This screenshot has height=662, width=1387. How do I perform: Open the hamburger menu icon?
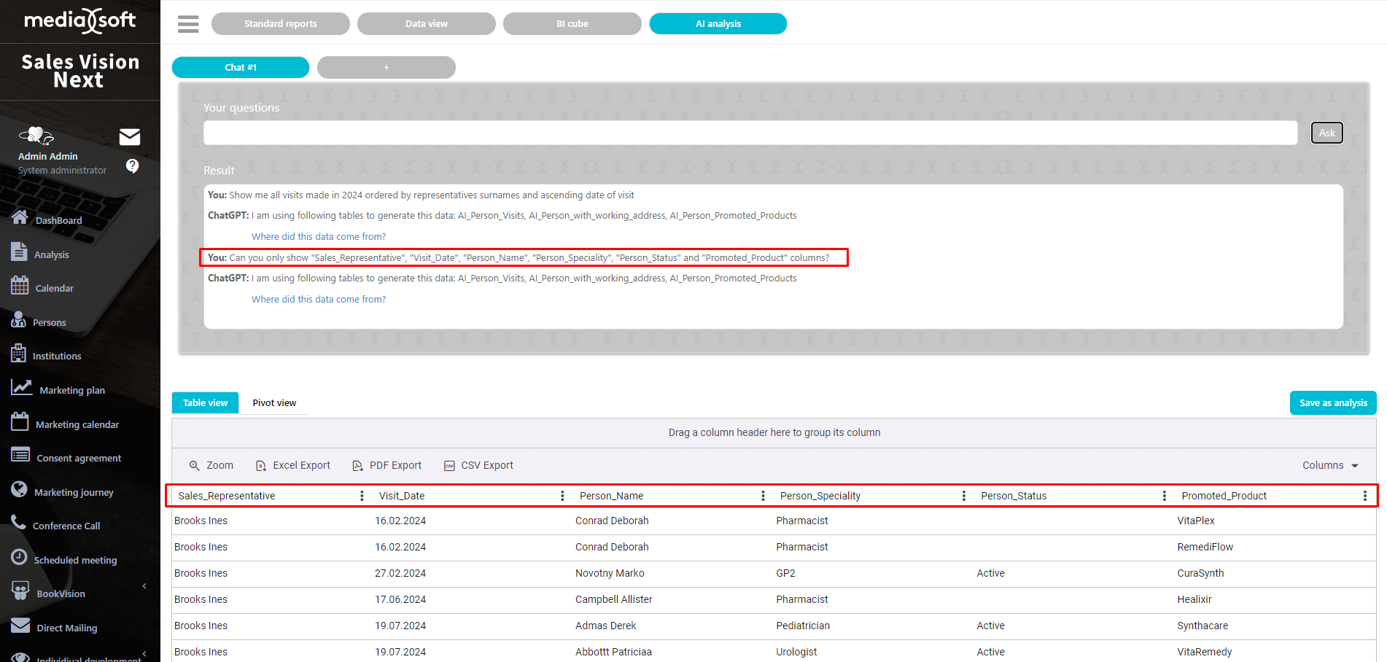tap(188, 24)
